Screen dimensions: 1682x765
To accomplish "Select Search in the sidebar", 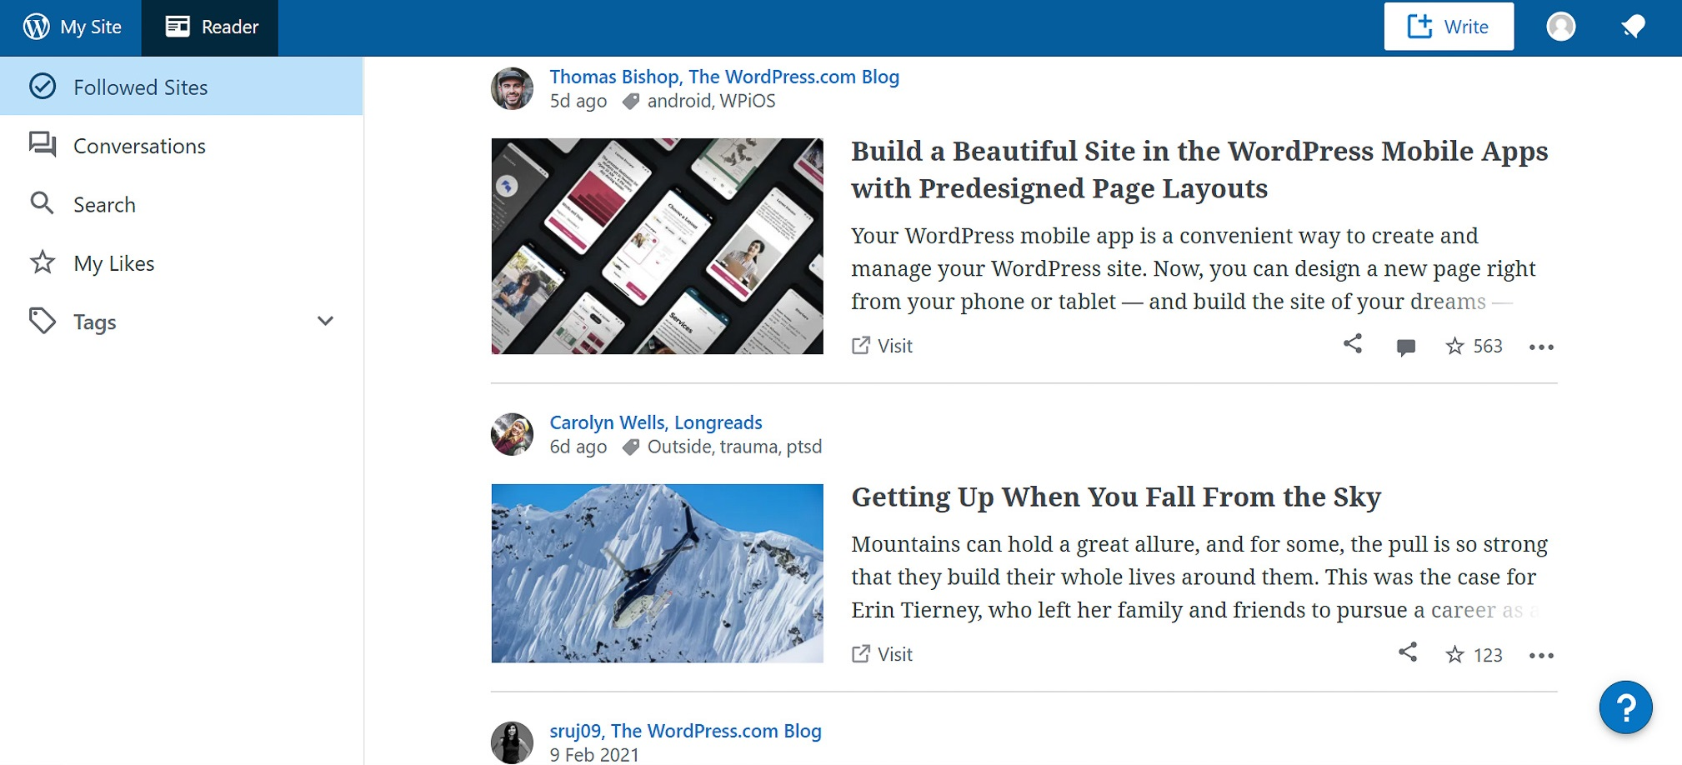I will [104, 204].
